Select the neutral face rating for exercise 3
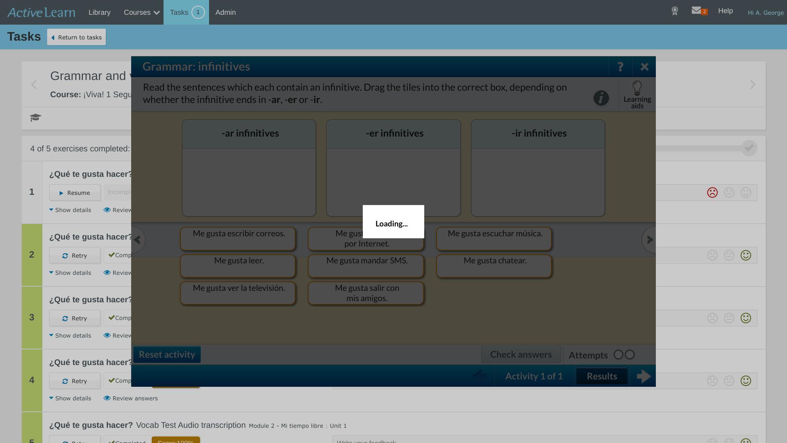Screen dimensions: 787x443 (729, 318)
